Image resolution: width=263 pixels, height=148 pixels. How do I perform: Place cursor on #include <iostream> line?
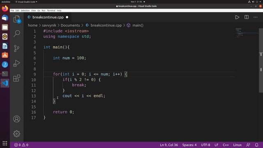coord(66,31)
